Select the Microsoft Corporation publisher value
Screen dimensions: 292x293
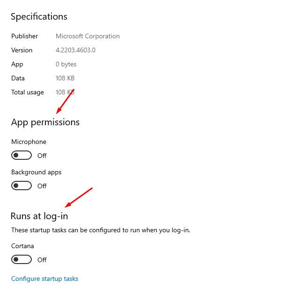88,36
